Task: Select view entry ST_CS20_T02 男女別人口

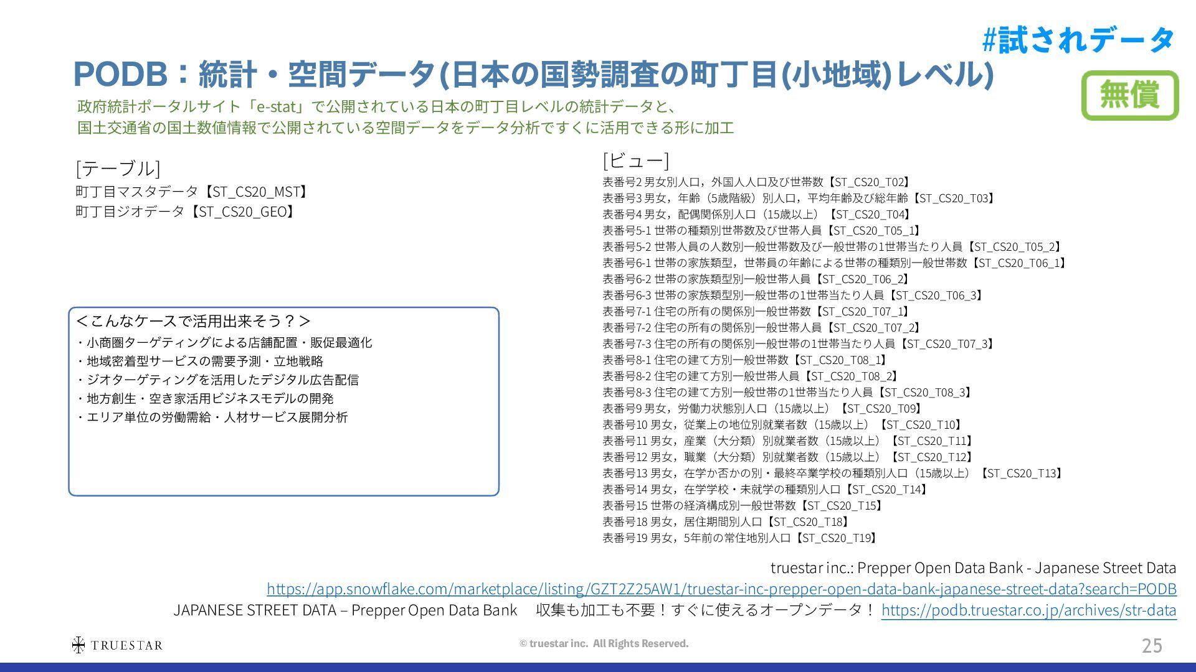Action: 757,182
